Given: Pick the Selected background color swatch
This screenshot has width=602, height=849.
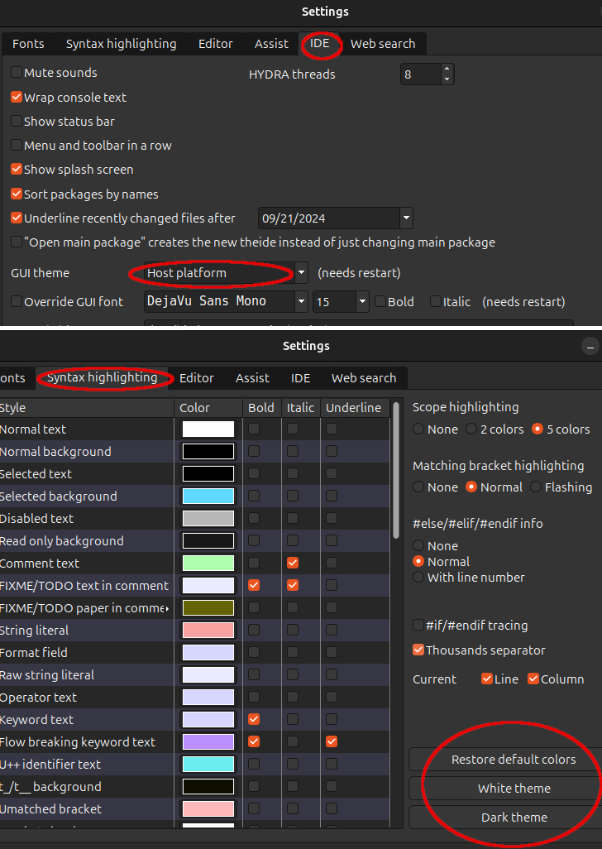Looking at the screenshot, I should coord(208,496).
